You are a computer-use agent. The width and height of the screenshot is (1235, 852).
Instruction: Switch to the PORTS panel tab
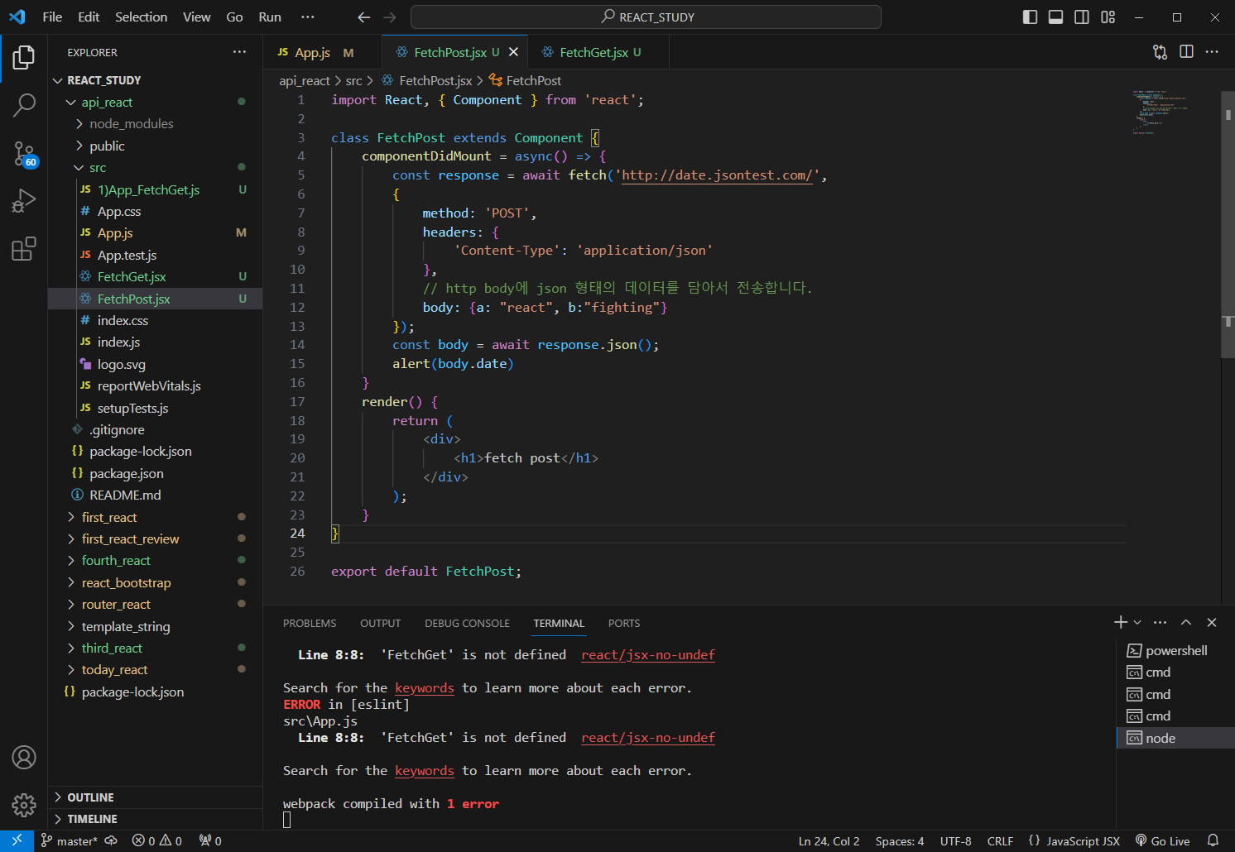[x=624, y=623]
